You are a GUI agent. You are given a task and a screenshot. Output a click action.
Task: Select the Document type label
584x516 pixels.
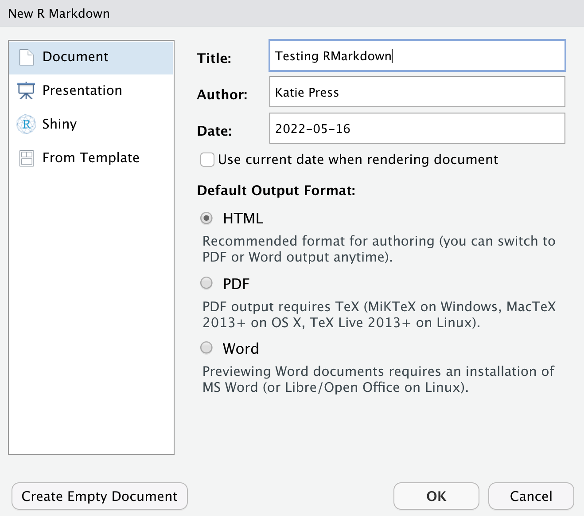pyautogui.click(x=75, y=57)
